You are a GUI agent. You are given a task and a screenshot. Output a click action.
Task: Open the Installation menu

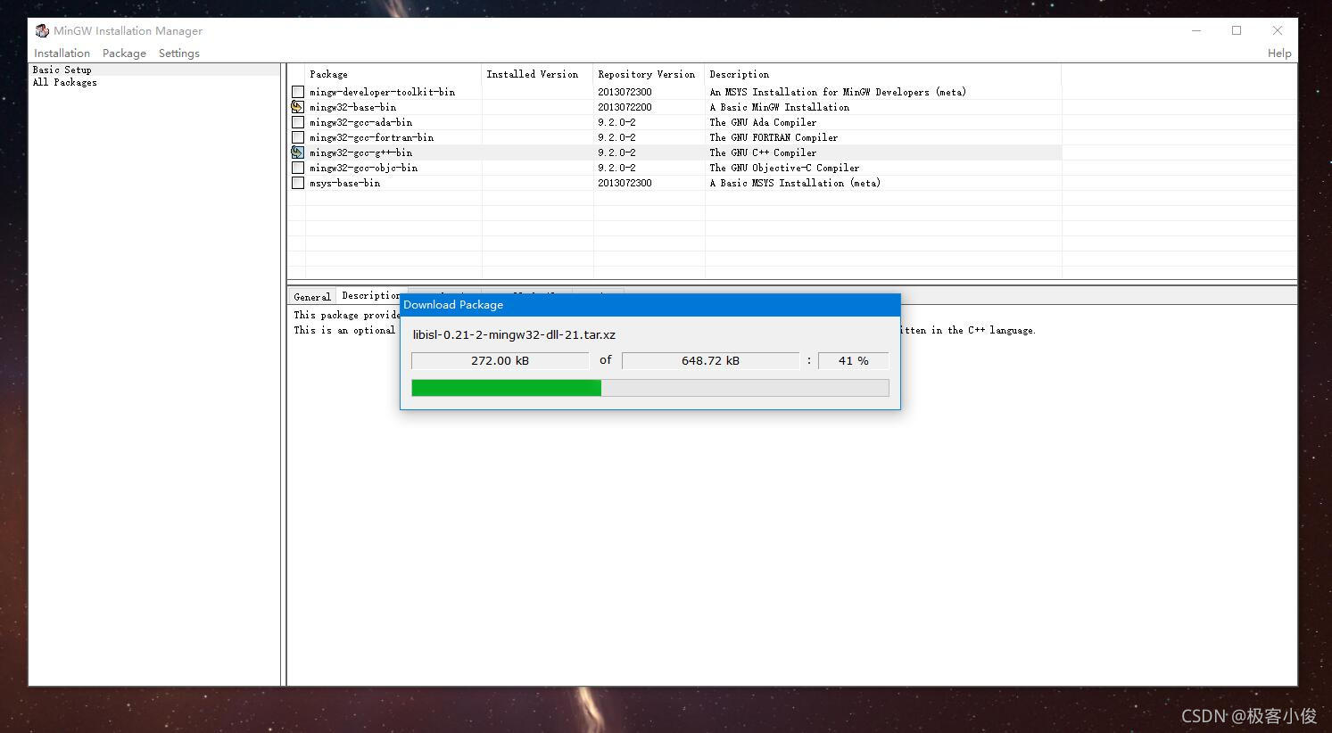point(62,54)
